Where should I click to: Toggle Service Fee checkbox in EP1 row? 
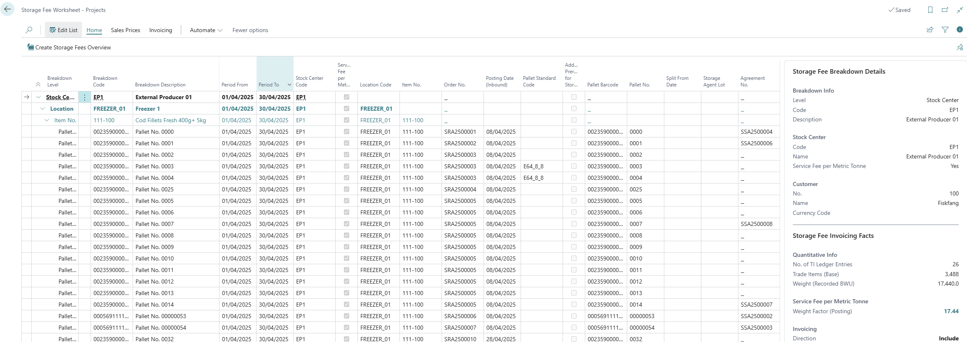(346, 97)
